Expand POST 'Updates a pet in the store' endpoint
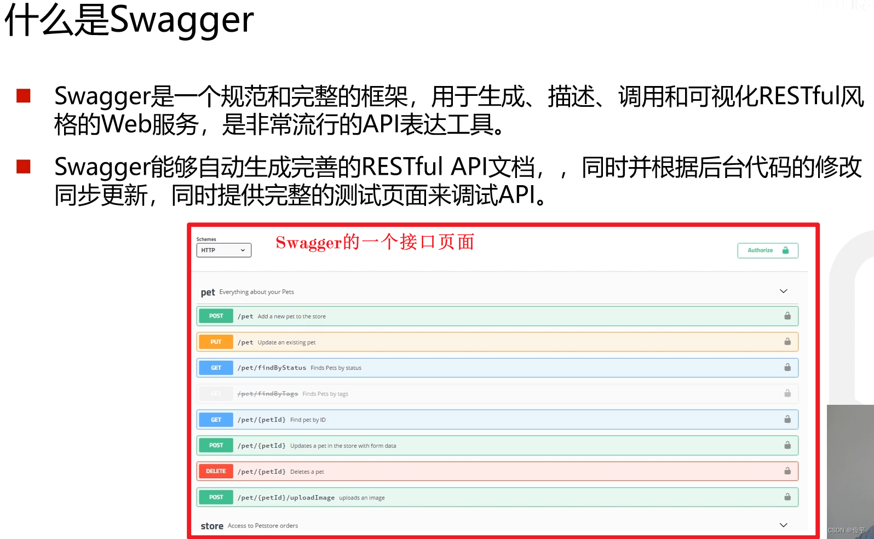This screenshot has width=874, height=539. 497,445
